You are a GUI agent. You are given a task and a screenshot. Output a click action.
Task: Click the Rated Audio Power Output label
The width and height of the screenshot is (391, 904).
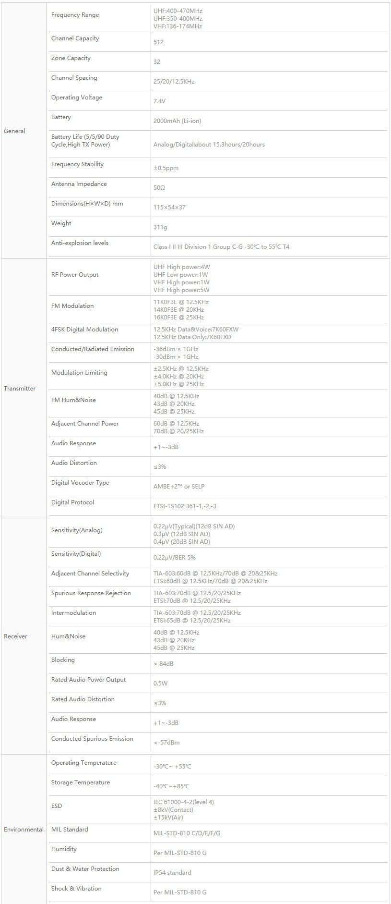click(x=88, y=679)
